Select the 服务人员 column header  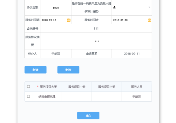[137, 87]
